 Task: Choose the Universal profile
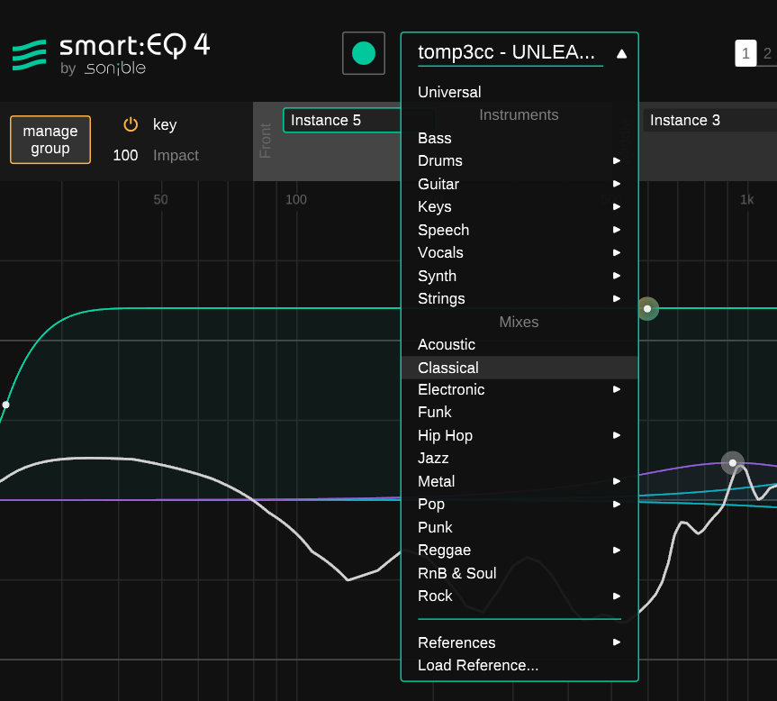449,92
